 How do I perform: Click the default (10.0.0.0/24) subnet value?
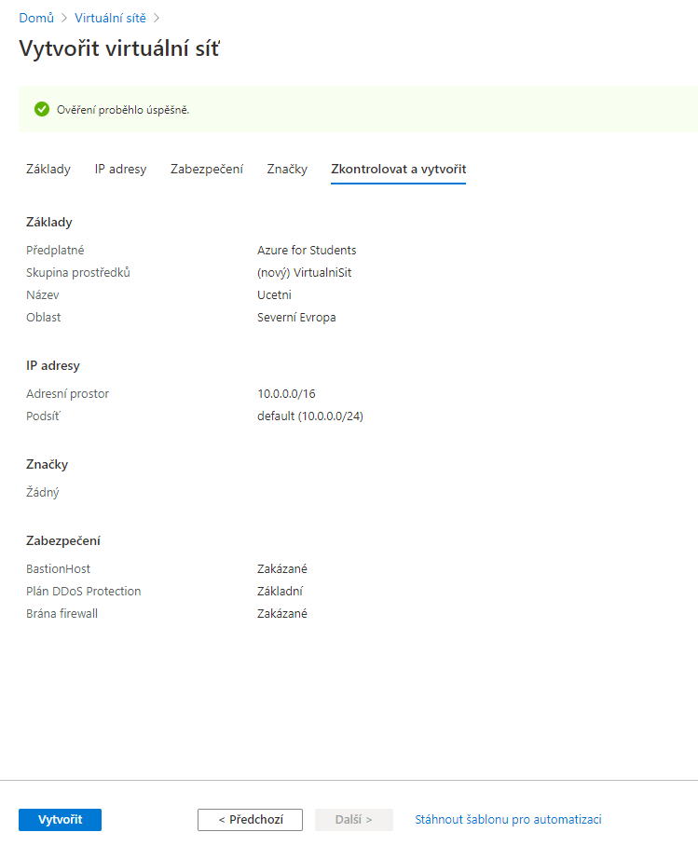coord(309,416)
